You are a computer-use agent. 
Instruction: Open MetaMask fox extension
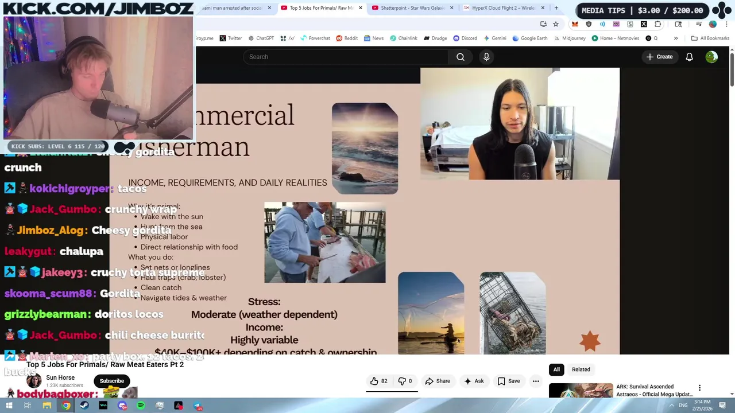575,24
